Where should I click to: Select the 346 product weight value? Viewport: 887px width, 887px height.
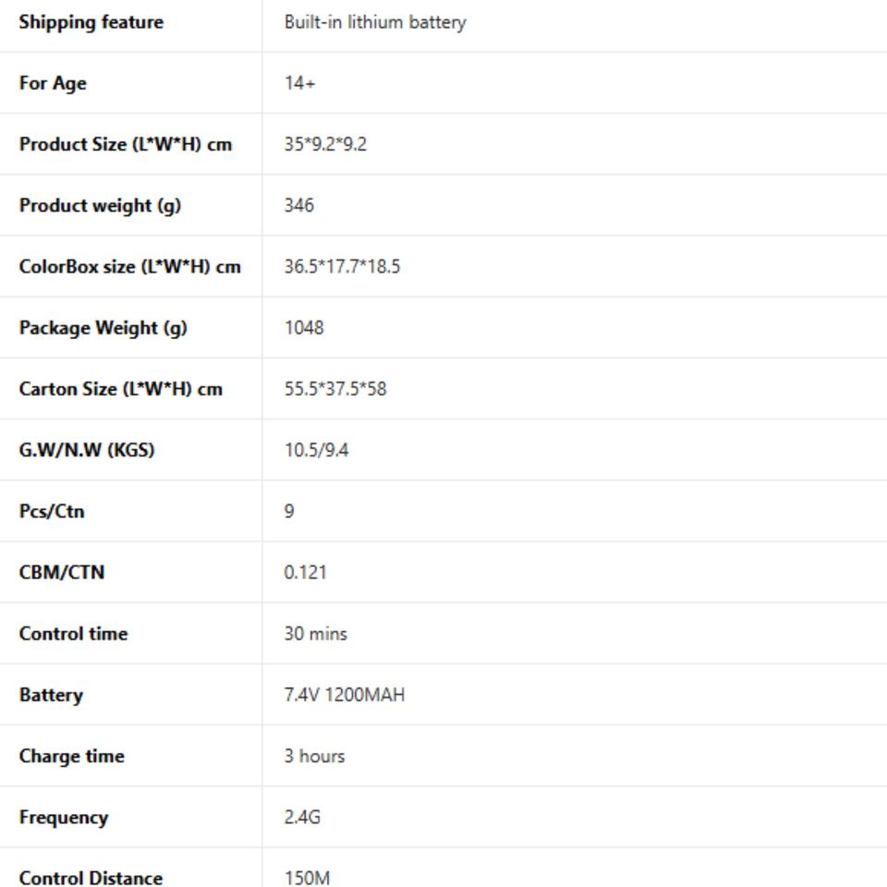click(x=298, y=205)
